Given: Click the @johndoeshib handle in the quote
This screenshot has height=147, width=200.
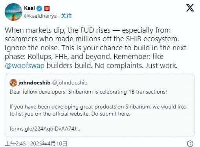Looking at the screenshot, I should 70,83.
